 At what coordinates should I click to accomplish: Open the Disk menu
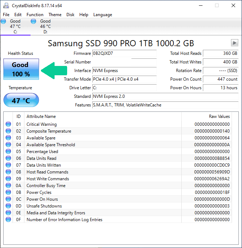point(70,15)
